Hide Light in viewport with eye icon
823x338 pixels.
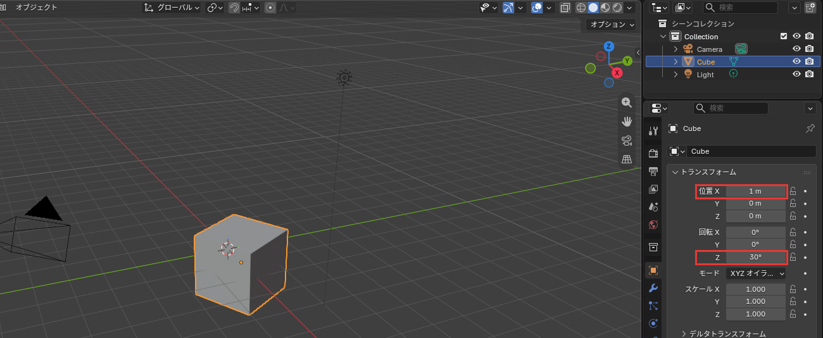point(797,75)
